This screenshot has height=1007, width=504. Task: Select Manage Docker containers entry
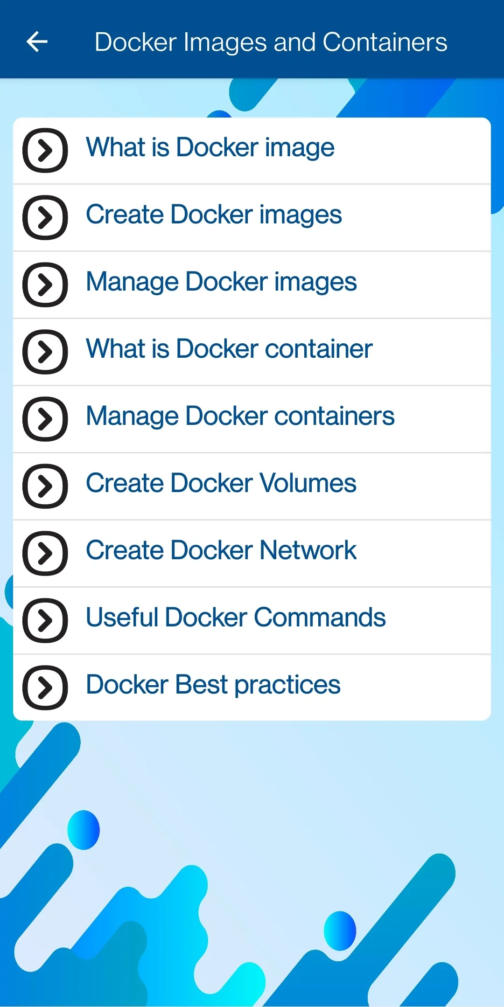click(252, 419)
